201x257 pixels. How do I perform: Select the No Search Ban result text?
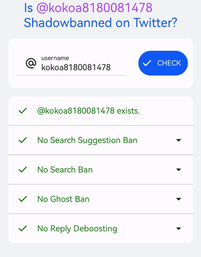(65, 170)
